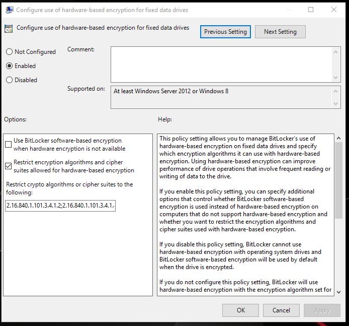Click Supported on box scroll up arrow
The height and width of the screenshot is (326, 349).
click(336, 91)
